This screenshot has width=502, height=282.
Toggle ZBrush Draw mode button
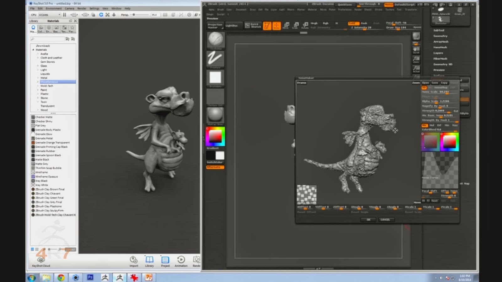(277, 25)
